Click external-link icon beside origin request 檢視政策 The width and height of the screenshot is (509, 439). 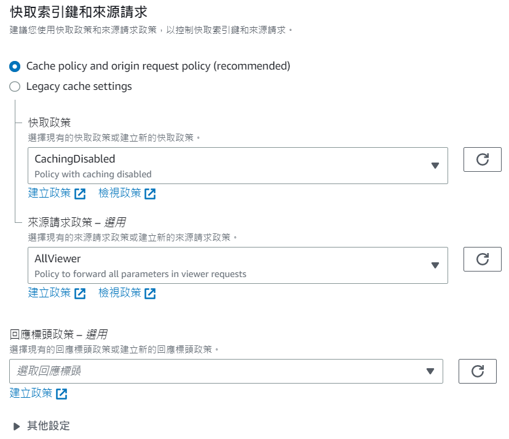(150, 293)
